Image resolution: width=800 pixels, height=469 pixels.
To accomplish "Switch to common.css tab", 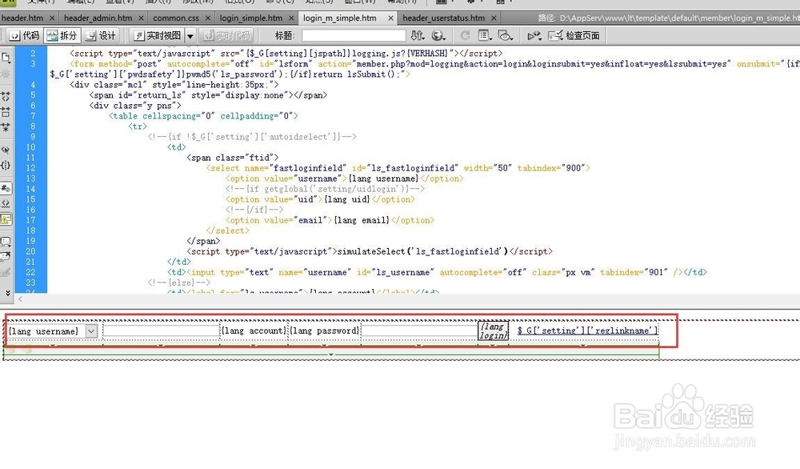I will click(176, 18).
